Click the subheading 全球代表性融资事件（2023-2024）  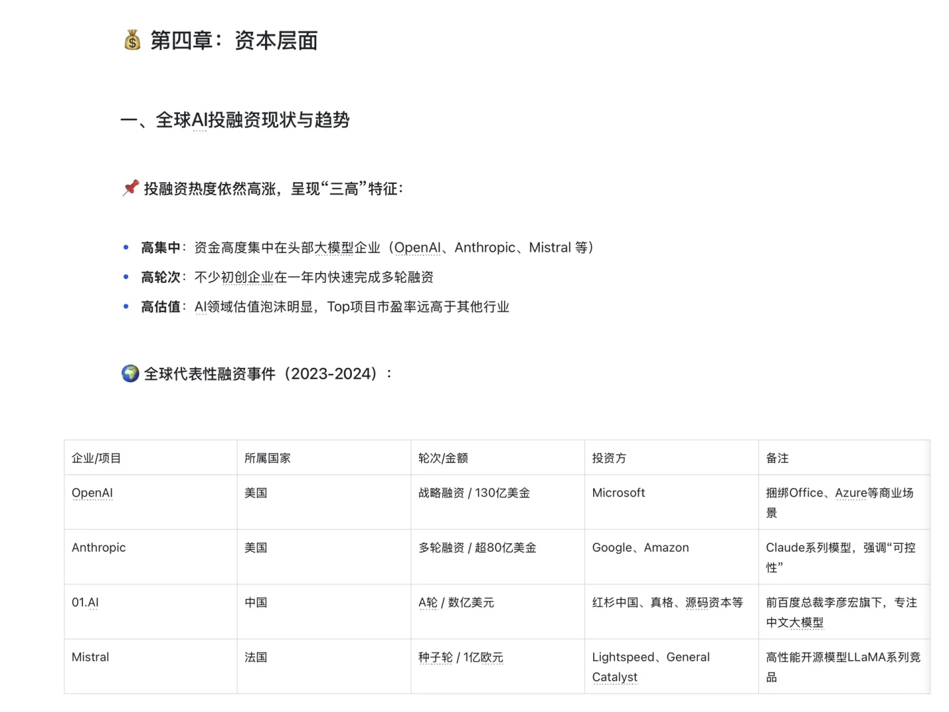click(x=268, y=374)
